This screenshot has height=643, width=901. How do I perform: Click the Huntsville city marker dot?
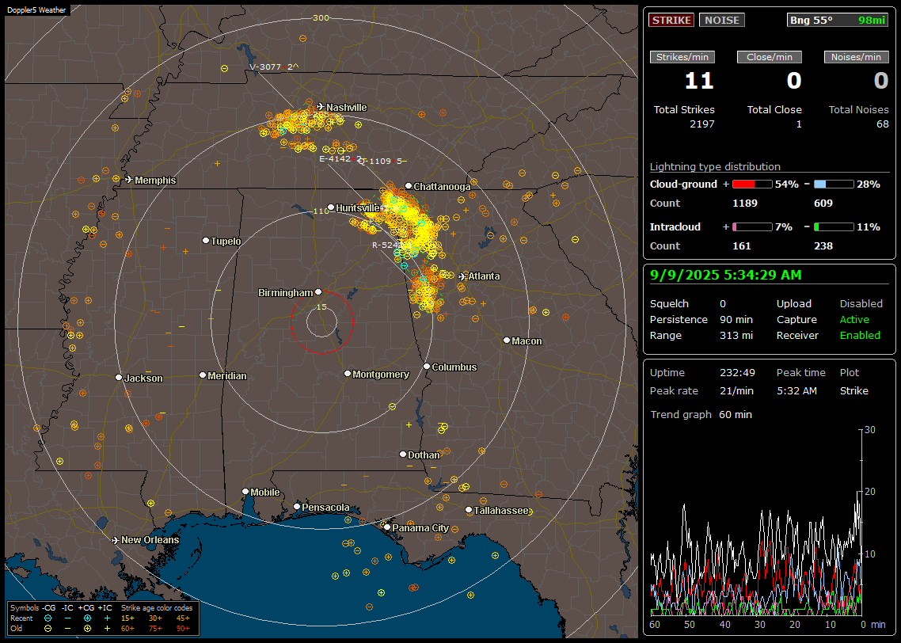pos(330,207)
